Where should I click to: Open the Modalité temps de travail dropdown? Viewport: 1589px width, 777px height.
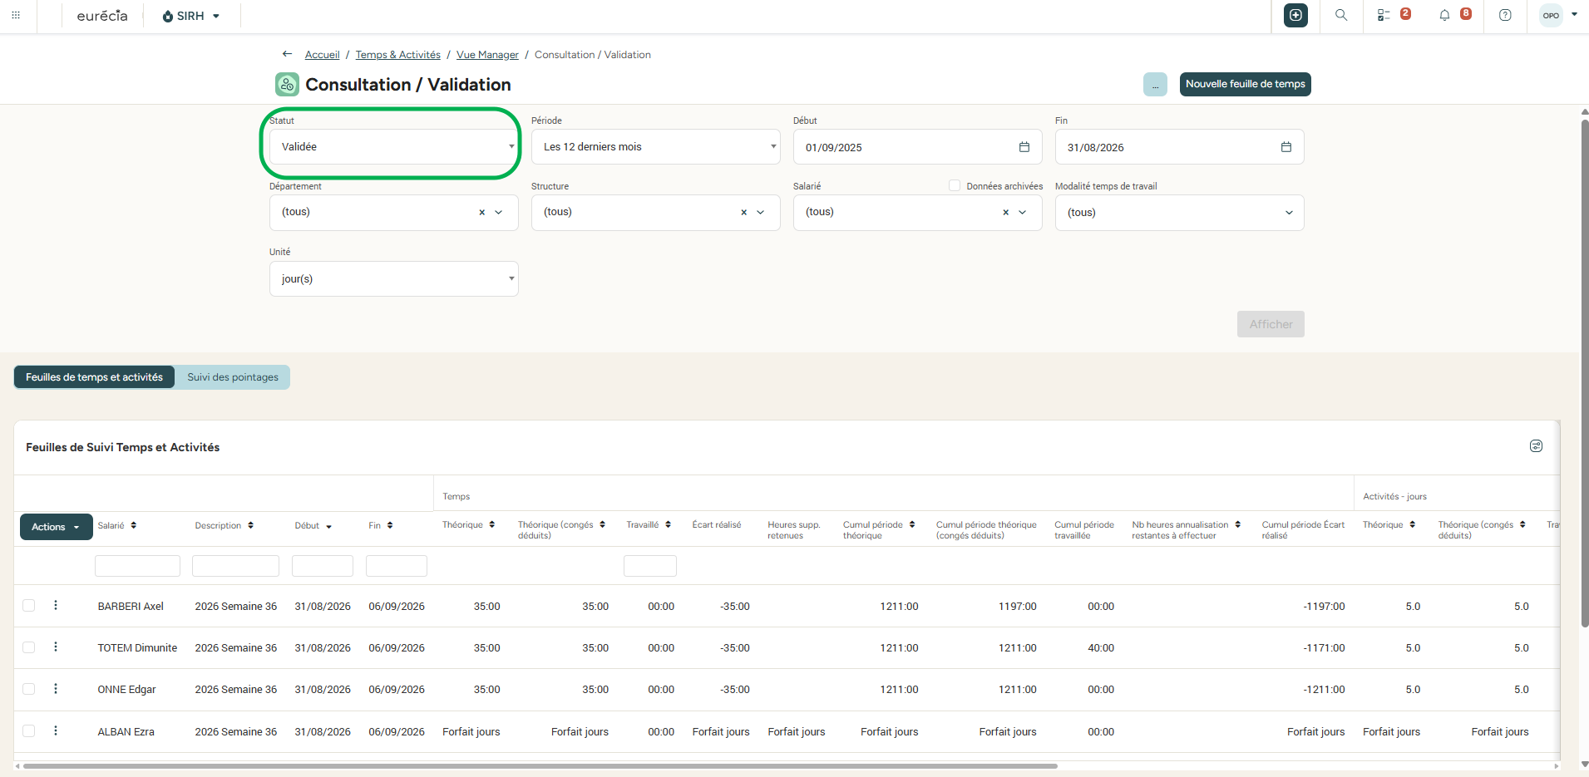click(x=1179, y=213)
